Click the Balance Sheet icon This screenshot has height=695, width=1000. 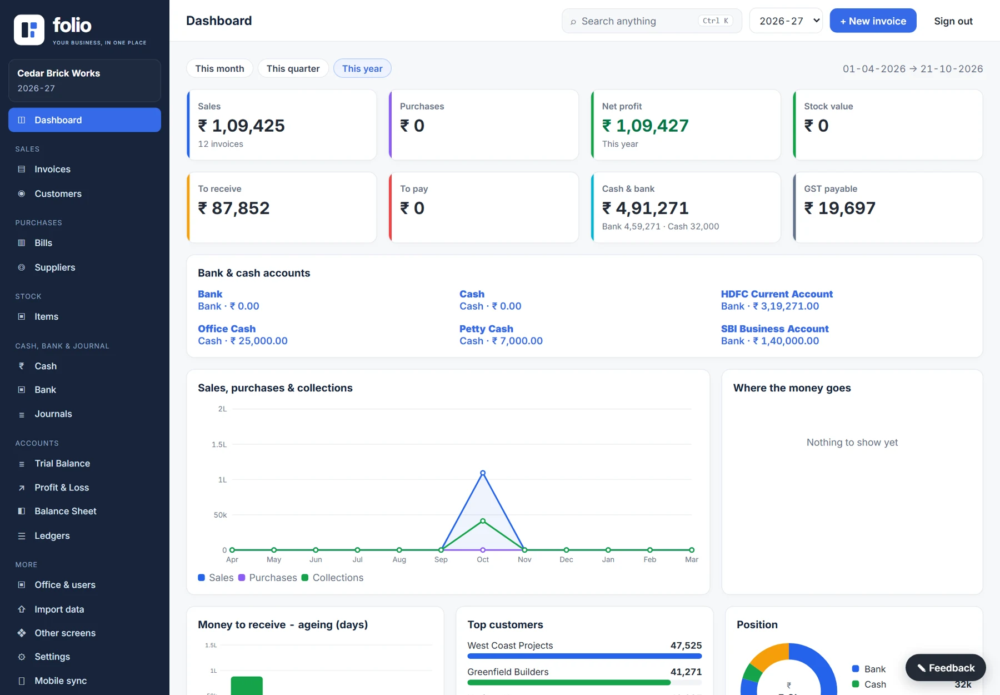22,511
